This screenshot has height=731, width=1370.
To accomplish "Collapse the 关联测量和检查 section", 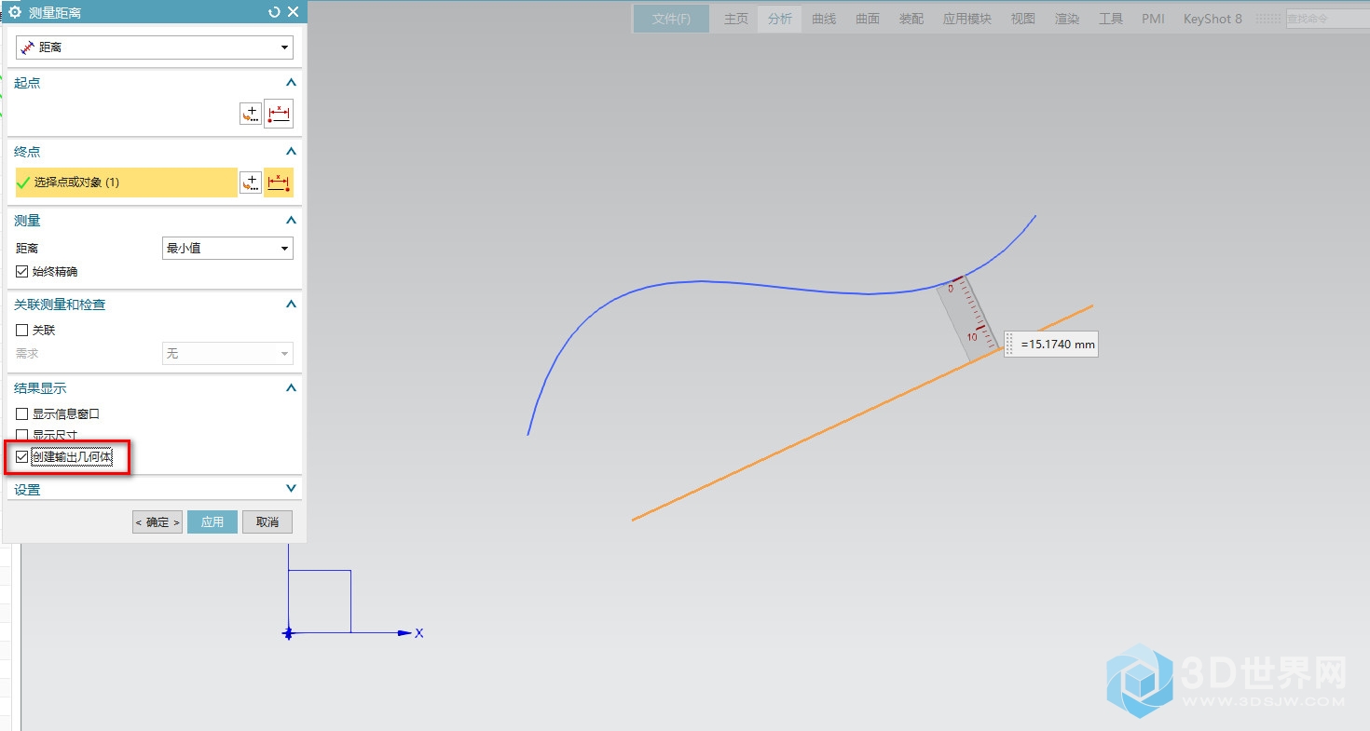I will click(291, 305).
